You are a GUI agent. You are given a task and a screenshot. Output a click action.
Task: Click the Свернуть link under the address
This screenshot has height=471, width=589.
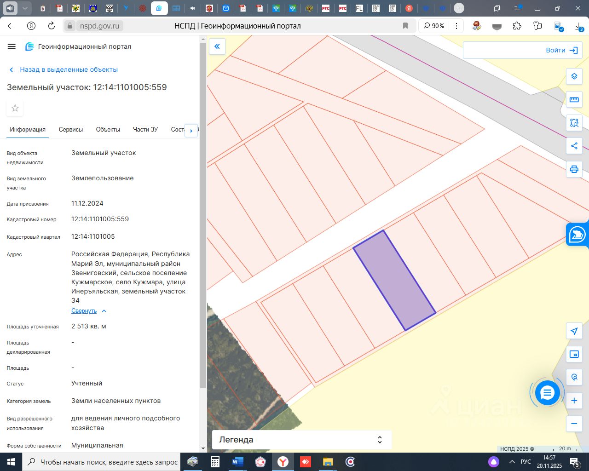point(84,311)
